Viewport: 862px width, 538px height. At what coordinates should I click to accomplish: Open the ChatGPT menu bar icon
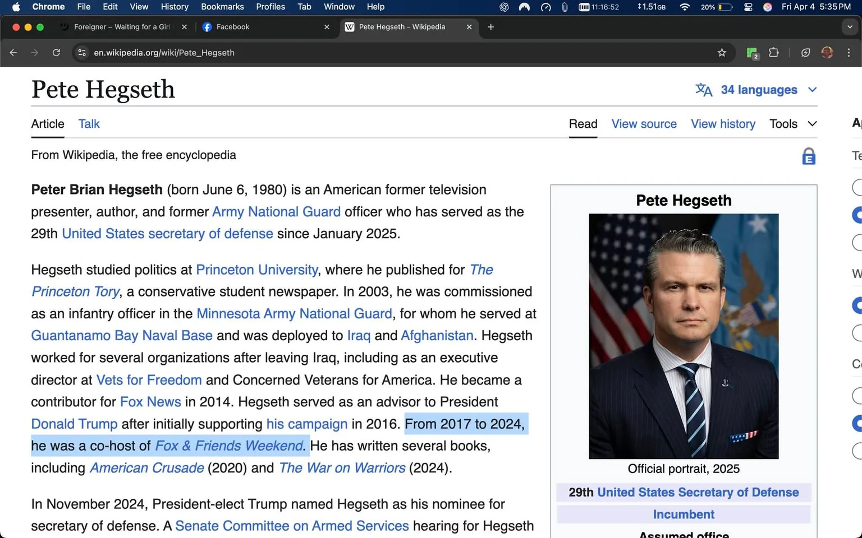click(503, 7)
